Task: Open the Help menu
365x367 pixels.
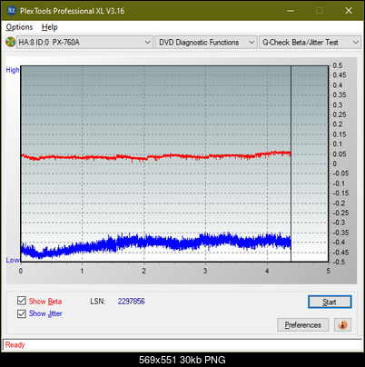Action: click(50, 27)
